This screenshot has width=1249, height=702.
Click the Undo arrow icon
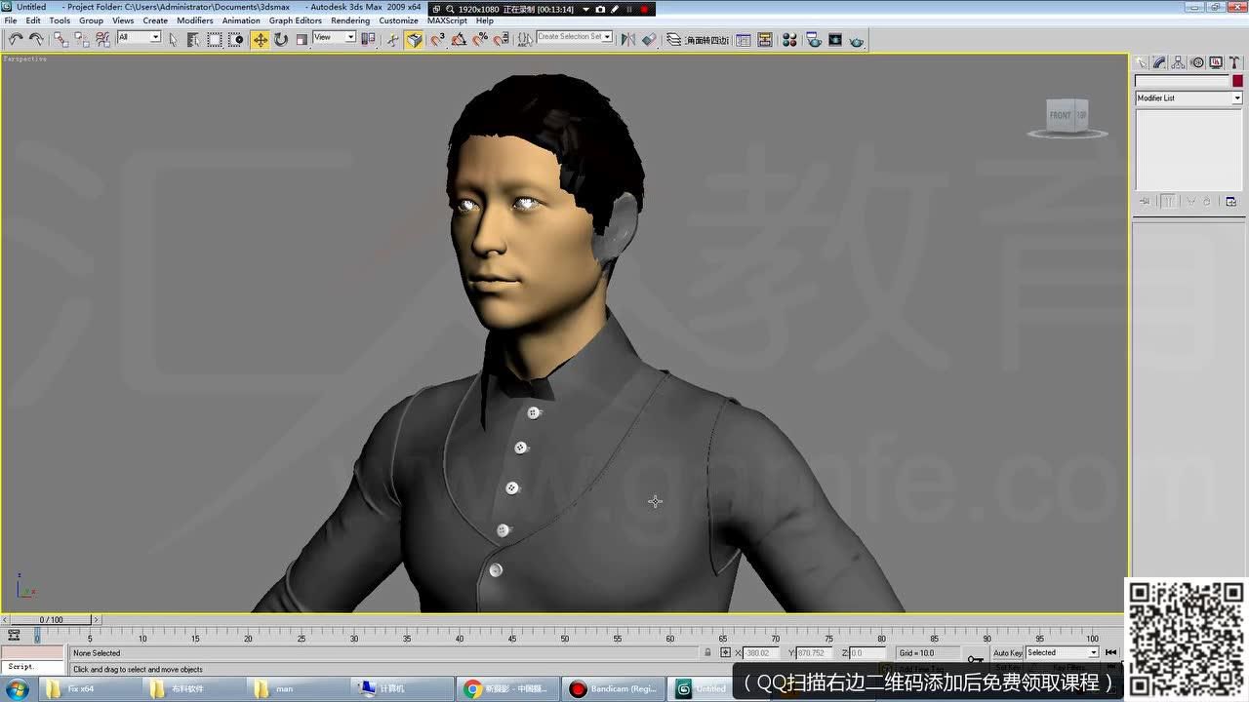(x=16, y=40)
